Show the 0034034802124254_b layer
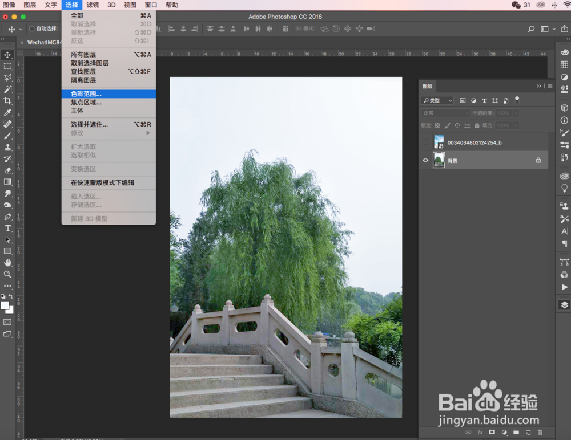Image resolution: width=571 pixels, height=440 pixels. pyautogui.click(x=425, y=141)
